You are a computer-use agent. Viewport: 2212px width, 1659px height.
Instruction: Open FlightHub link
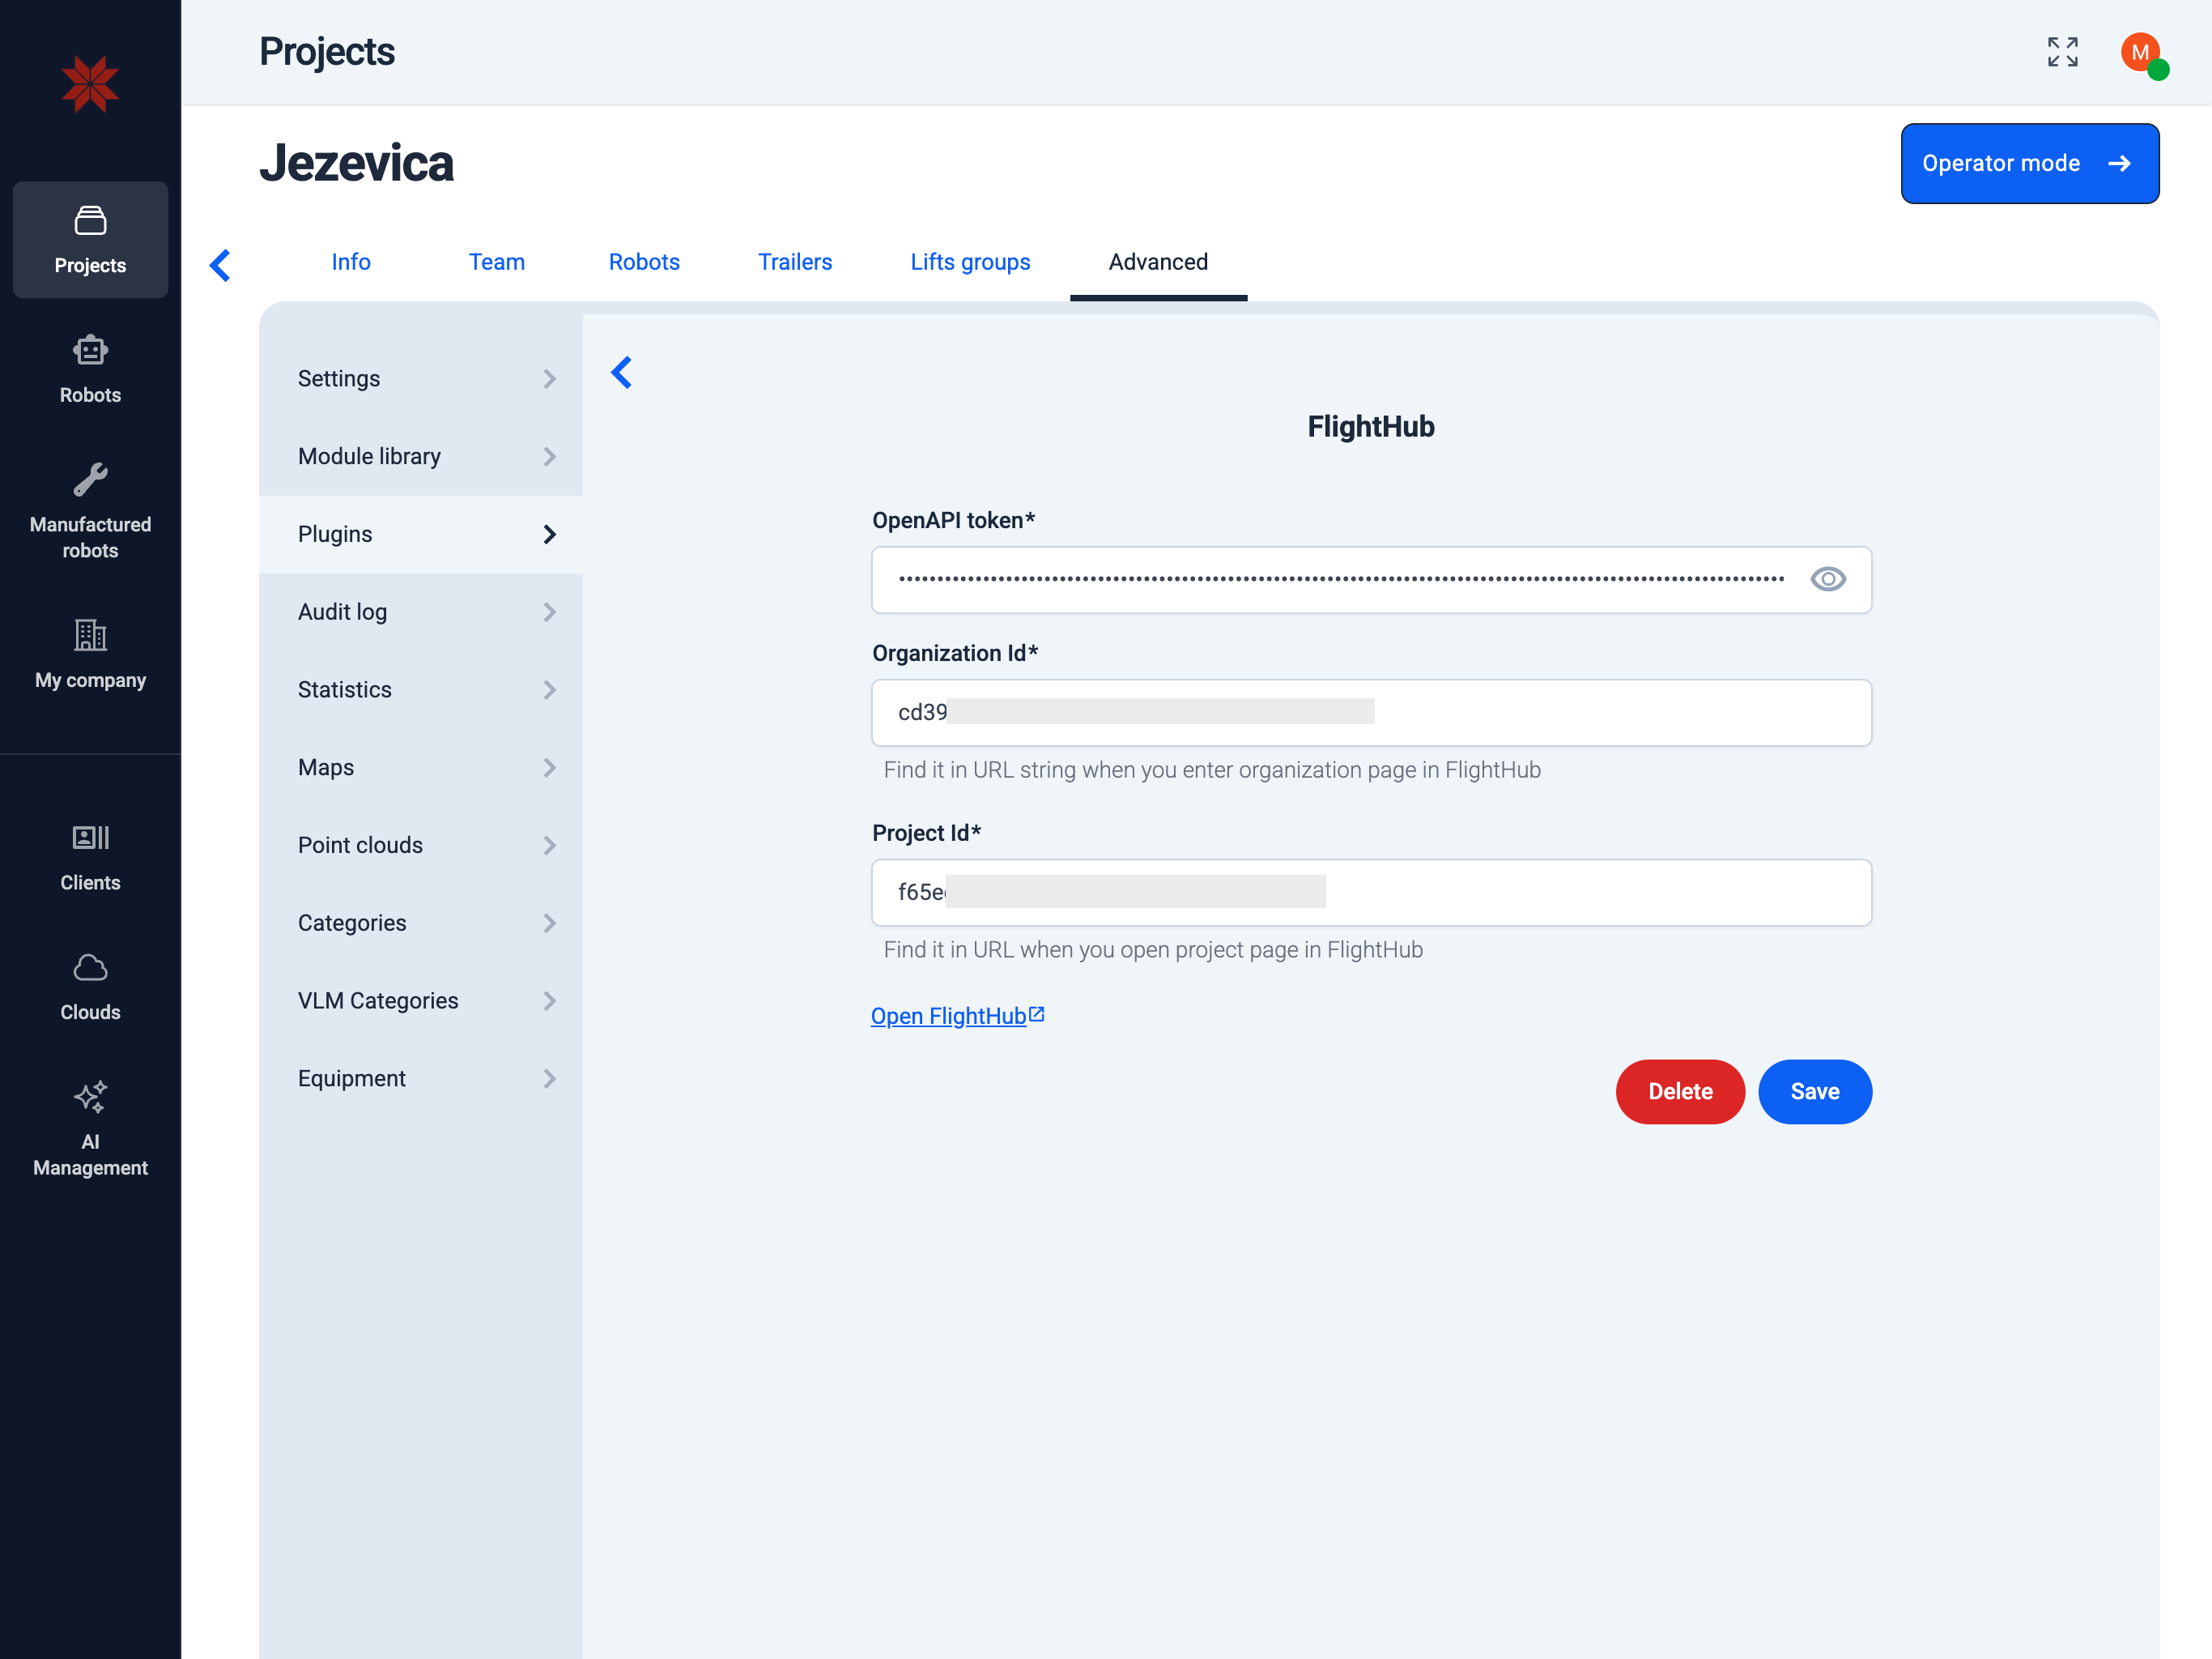tap(948, 1016)
